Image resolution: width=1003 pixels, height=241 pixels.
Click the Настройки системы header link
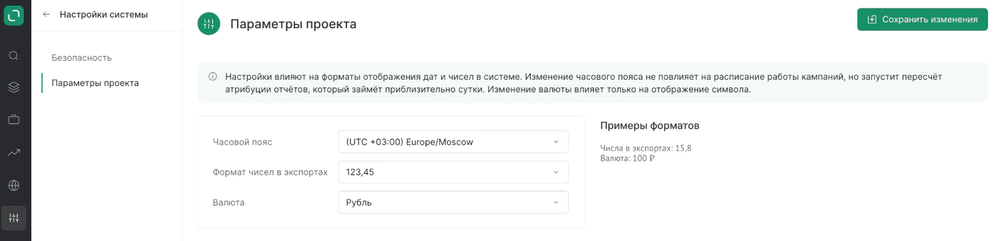point(104,14)
